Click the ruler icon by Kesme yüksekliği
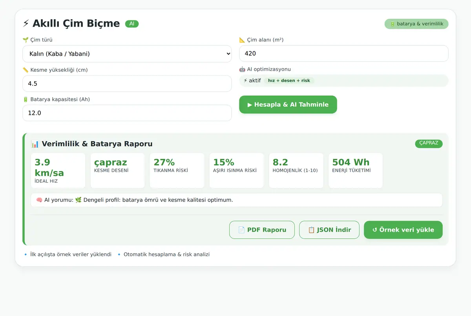Screen dimensions: 471x316 pyautogui.click(x=26, y=70)
